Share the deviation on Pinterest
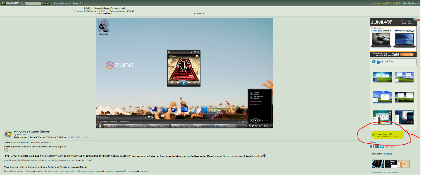Viewport: 421px width, 175px height. pos(387,146)
